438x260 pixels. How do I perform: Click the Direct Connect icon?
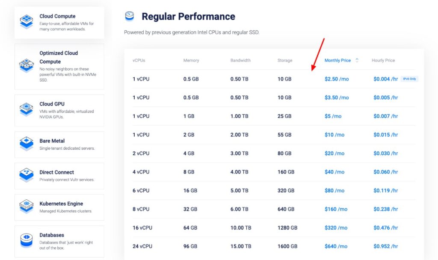27,176
